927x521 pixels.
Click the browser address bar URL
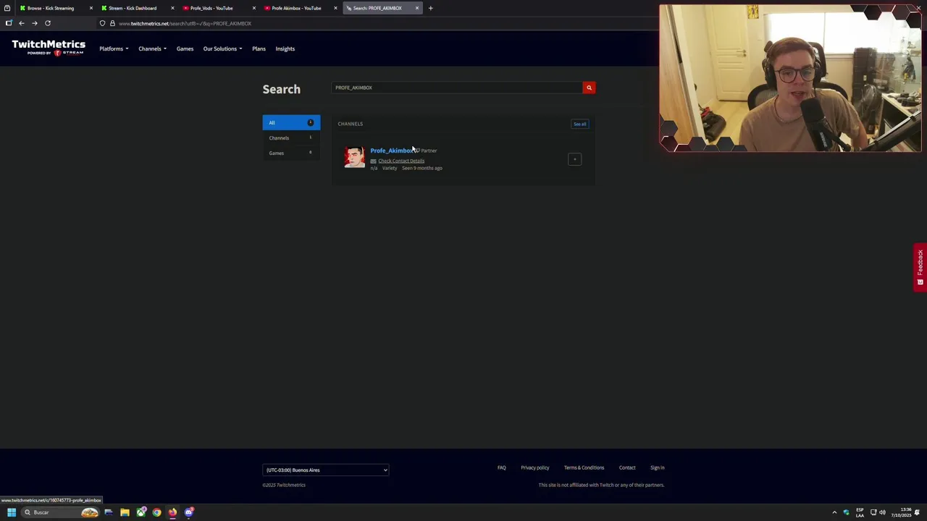(185, 23)
